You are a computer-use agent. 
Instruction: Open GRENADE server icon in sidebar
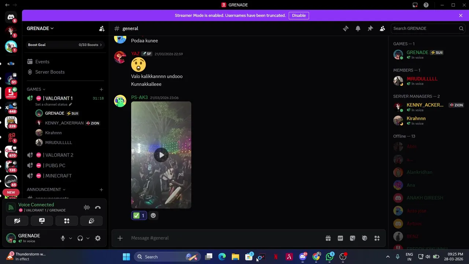[11, 93]
